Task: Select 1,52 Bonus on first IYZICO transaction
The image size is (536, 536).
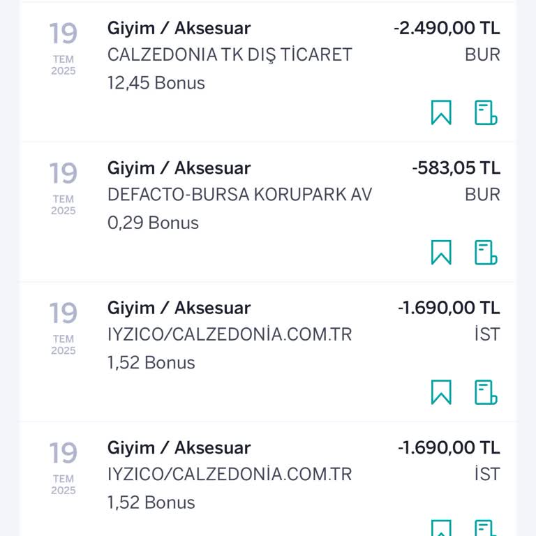Action: [x=151, y=363]
